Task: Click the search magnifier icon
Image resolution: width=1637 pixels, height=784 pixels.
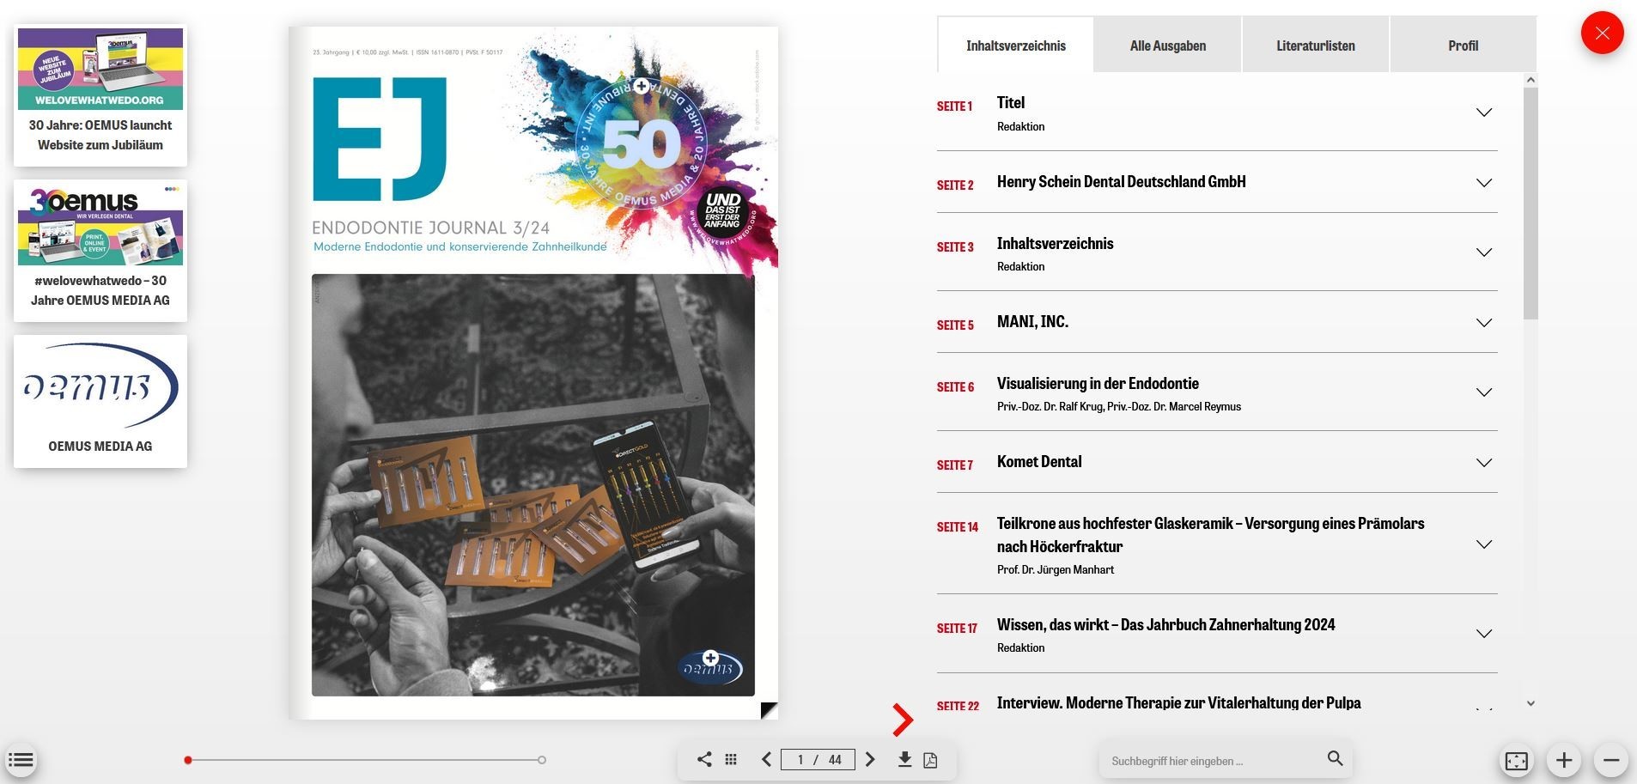Action: pos(1335,758)
